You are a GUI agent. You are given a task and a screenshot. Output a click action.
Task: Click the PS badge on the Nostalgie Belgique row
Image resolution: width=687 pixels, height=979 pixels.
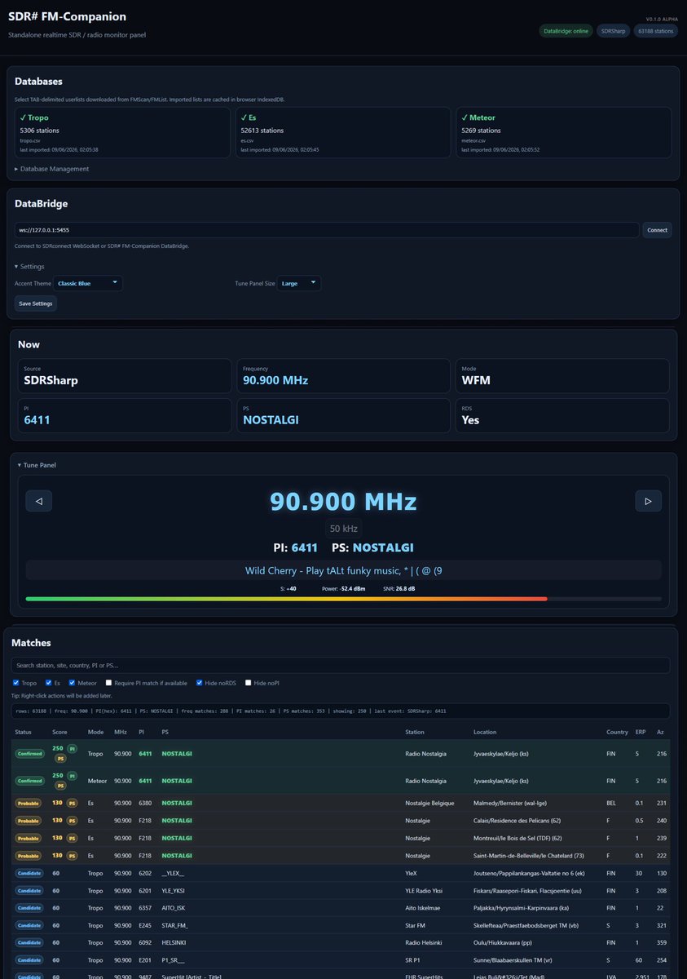[73, 803]
